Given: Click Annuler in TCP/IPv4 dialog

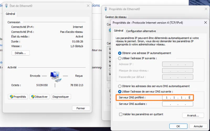Looking at the screenshot, I should click(x=198, y=126).
